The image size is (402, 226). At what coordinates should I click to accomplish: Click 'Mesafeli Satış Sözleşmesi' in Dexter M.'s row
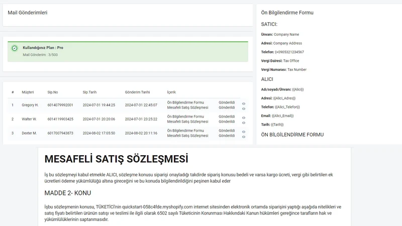click(x=187, y=136)
